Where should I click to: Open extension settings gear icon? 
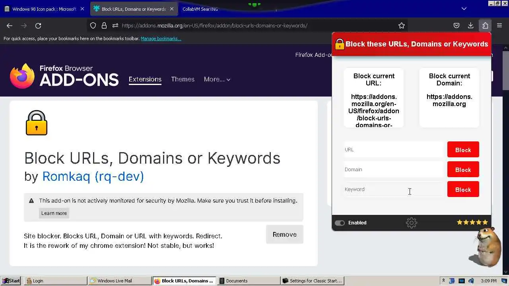(x=412, y=223)
